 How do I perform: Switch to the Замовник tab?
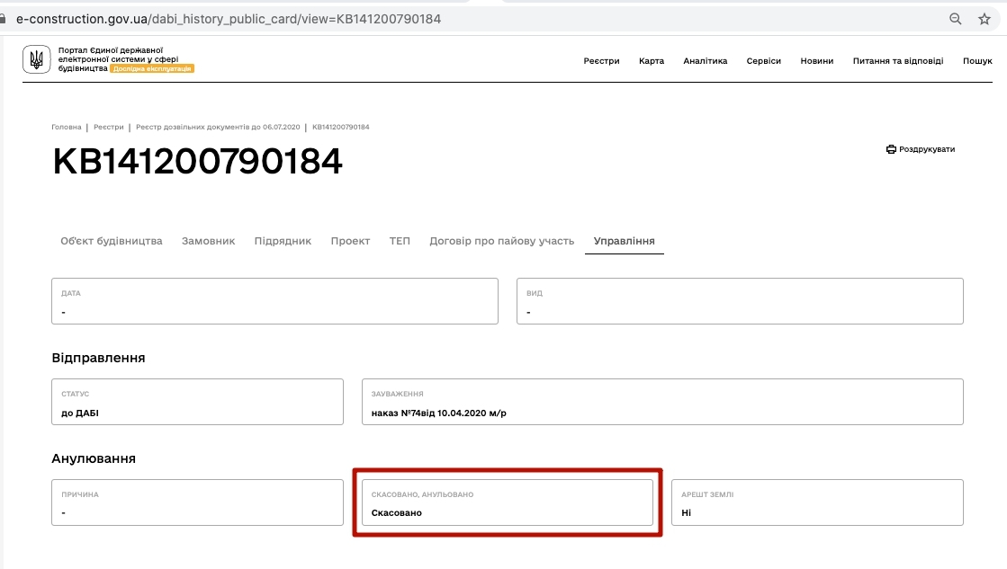208,241
